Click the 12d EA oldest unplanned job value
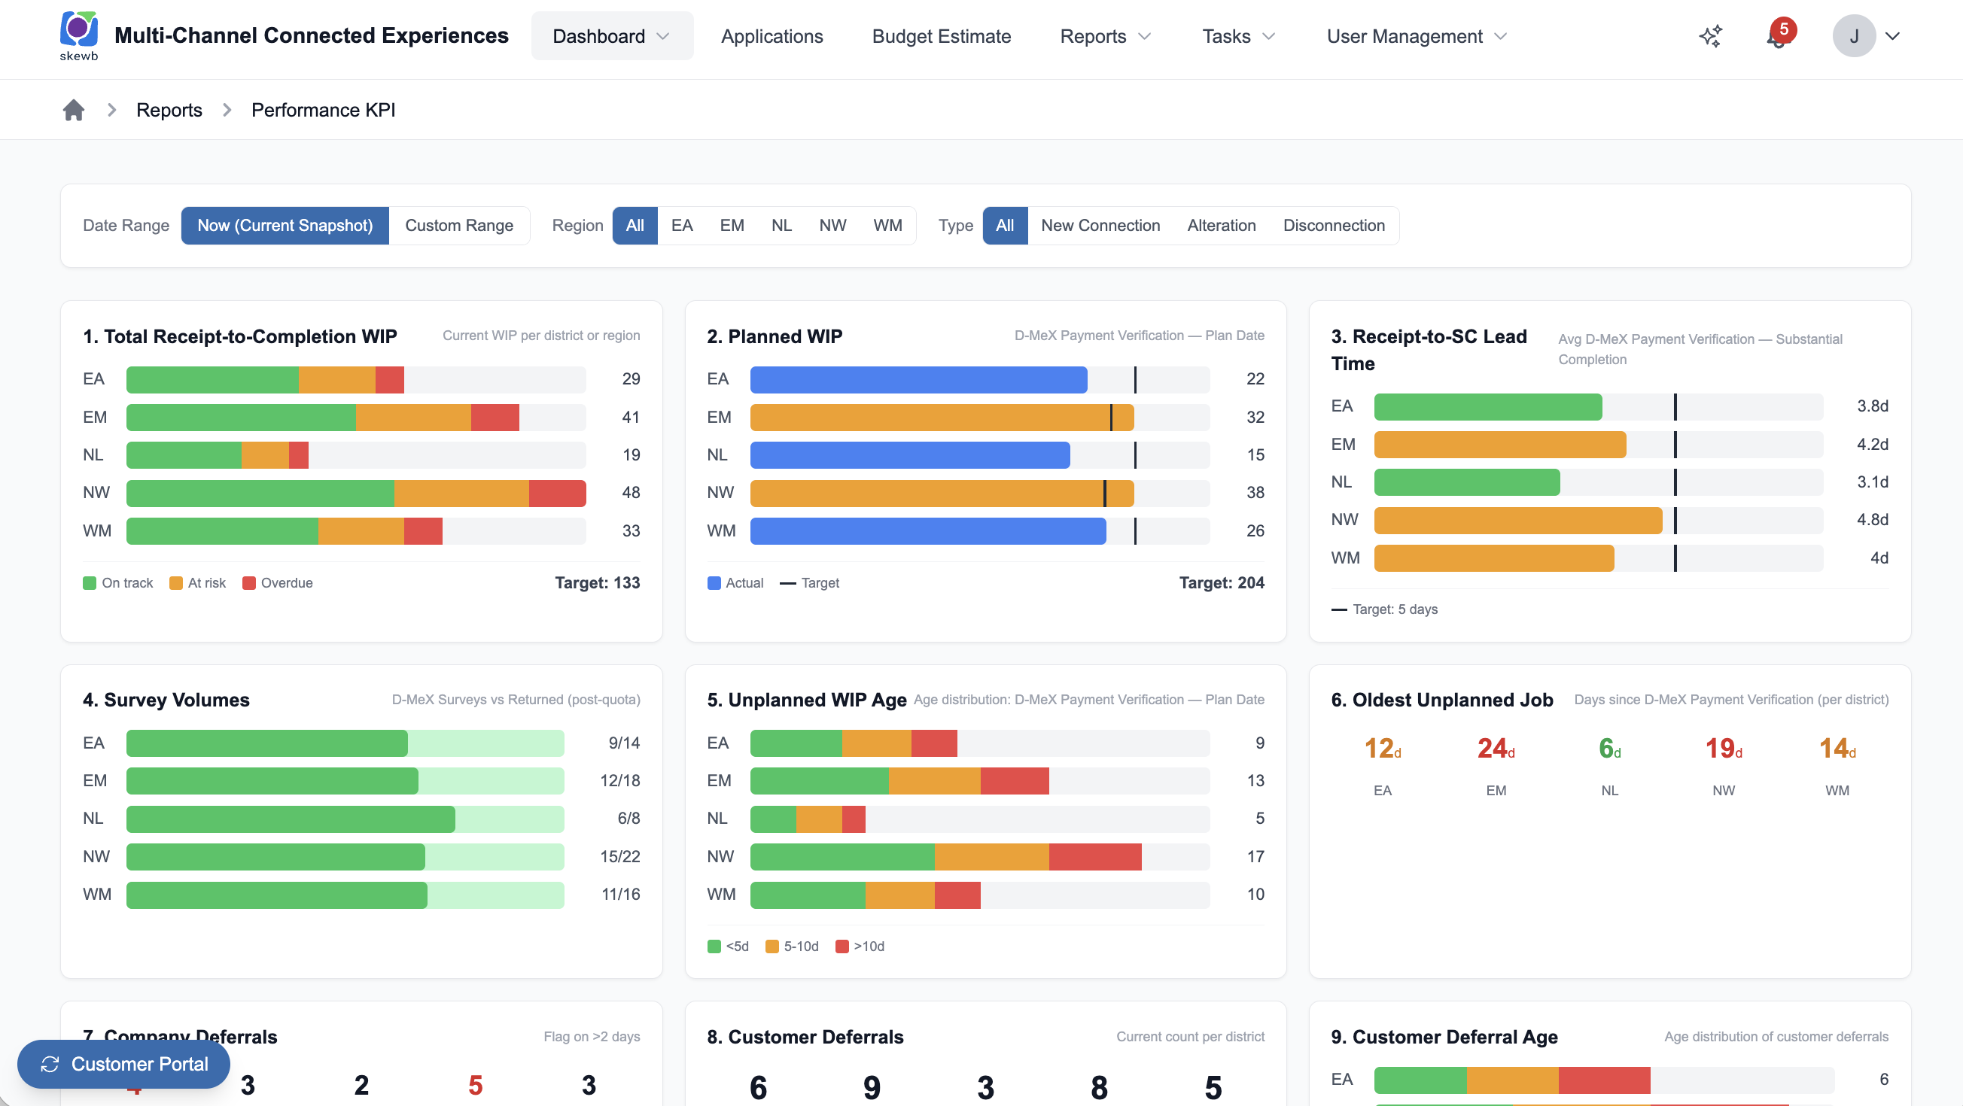 tap(1383, 749)
